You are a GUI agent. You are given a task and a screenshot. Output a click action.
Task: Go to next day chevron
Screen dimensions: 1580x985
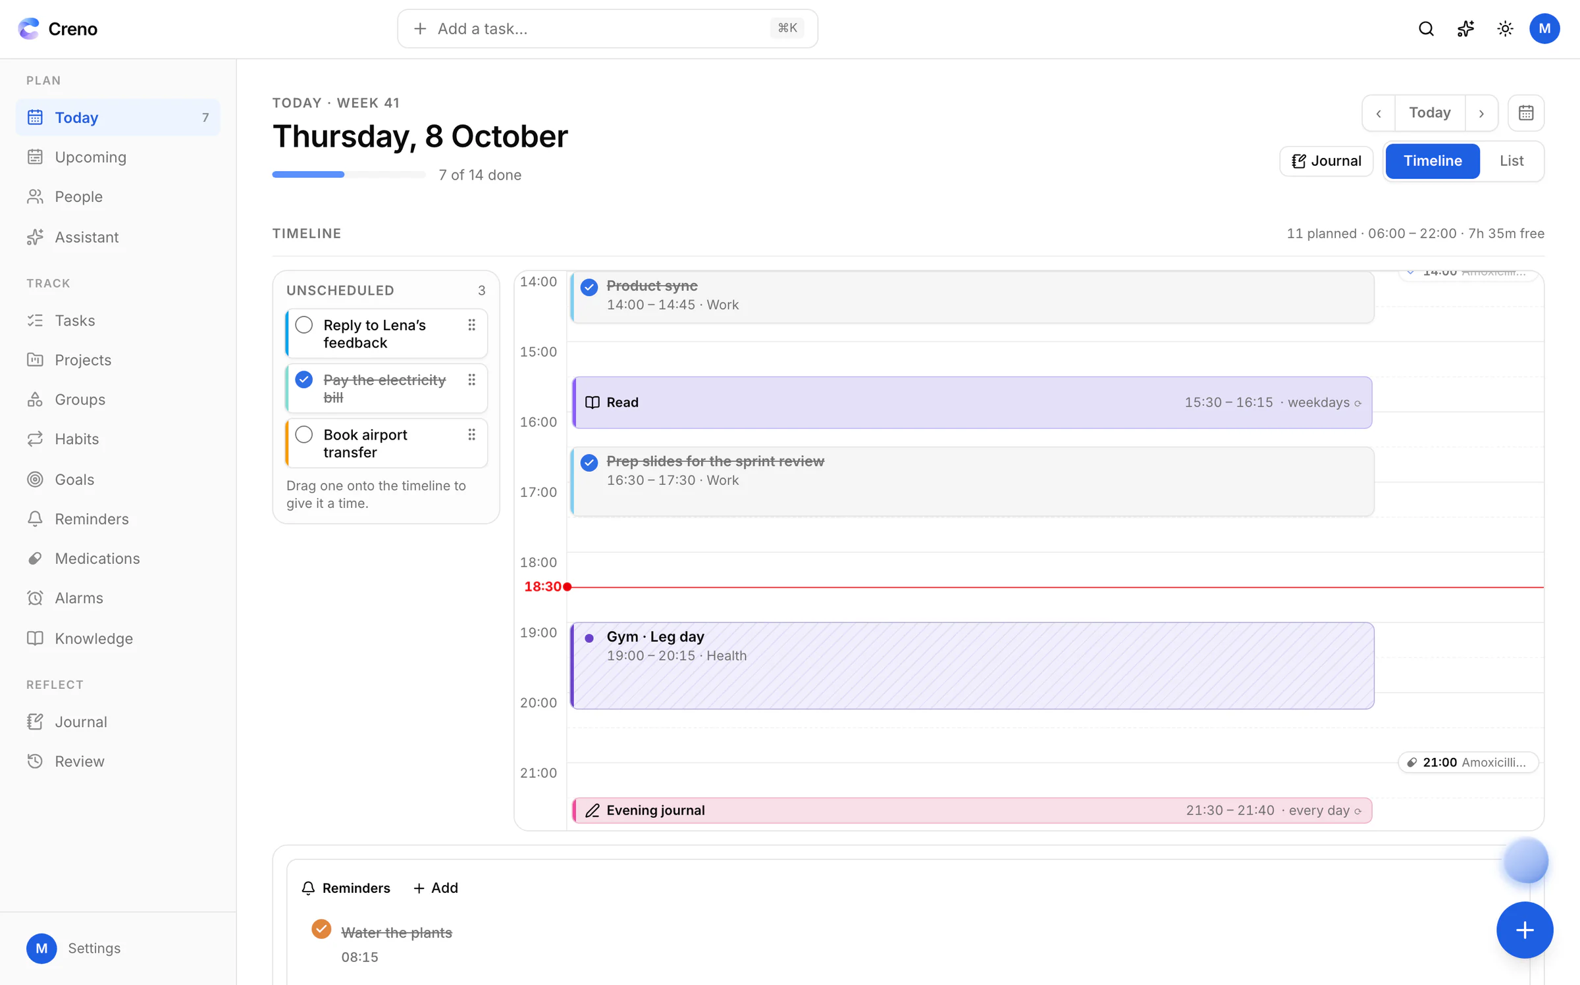pyautogui.click(x=1481, y=113)
